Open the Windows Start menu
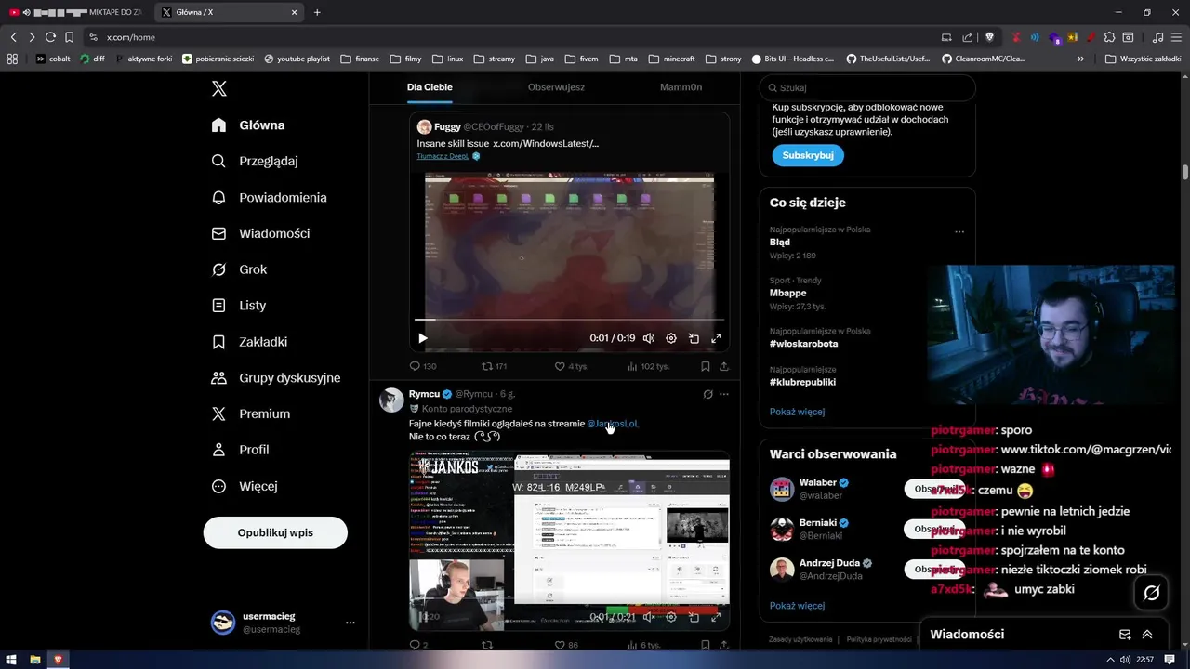 12,660
